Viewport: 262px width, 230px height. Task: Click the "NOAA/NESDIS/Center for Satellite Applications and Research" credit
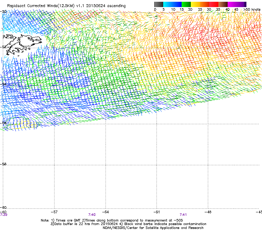point(153,228)
